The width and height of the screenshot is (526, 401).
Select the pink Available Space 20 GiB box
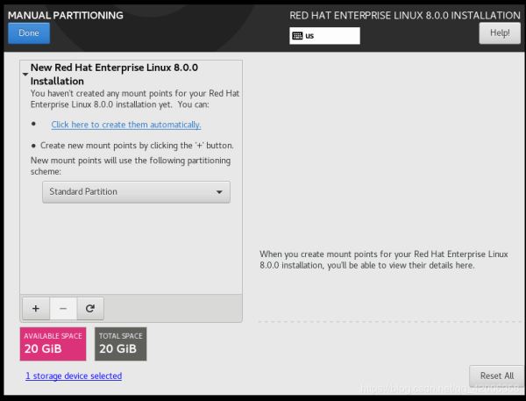(x=53, y=344)
